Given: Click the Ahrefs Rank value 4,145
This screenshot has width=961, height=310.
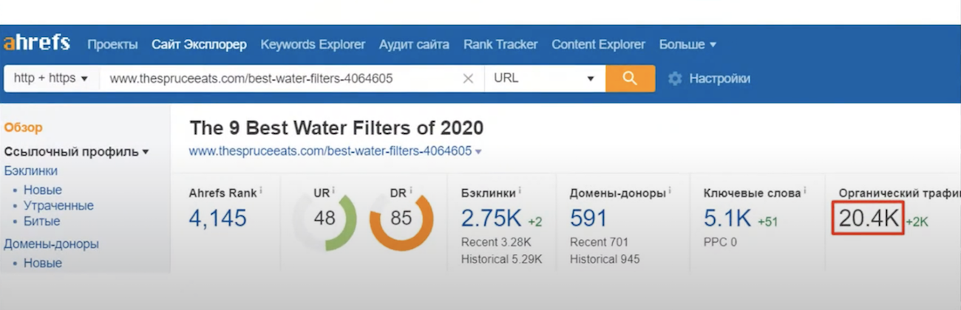Looking at the screenshot, I should (218, 218).
